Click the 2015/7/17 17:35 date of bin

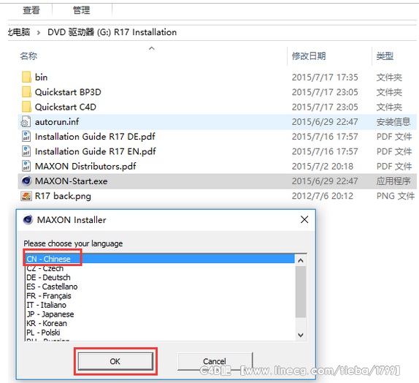tap(325, 77)
